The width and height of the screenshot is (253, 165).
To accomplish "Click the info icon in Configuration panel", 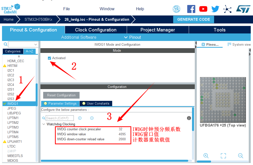I will click(x=189, y=118).
